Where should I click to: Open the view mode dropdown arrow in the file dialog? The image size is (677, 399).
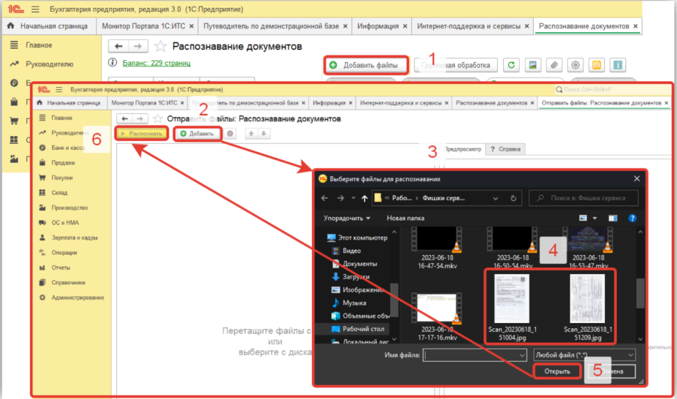[x=594, y=218]
